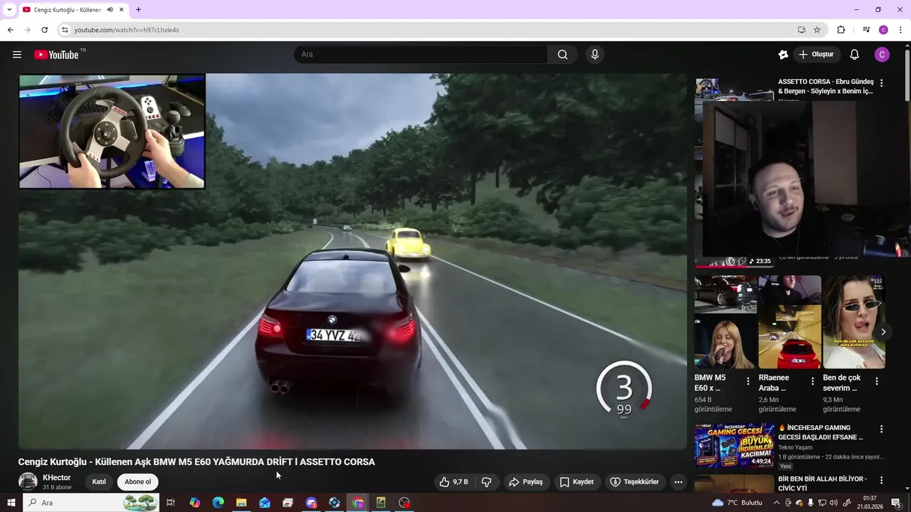
Task: Open Task View on the taskbar
Action: [171, 503]
